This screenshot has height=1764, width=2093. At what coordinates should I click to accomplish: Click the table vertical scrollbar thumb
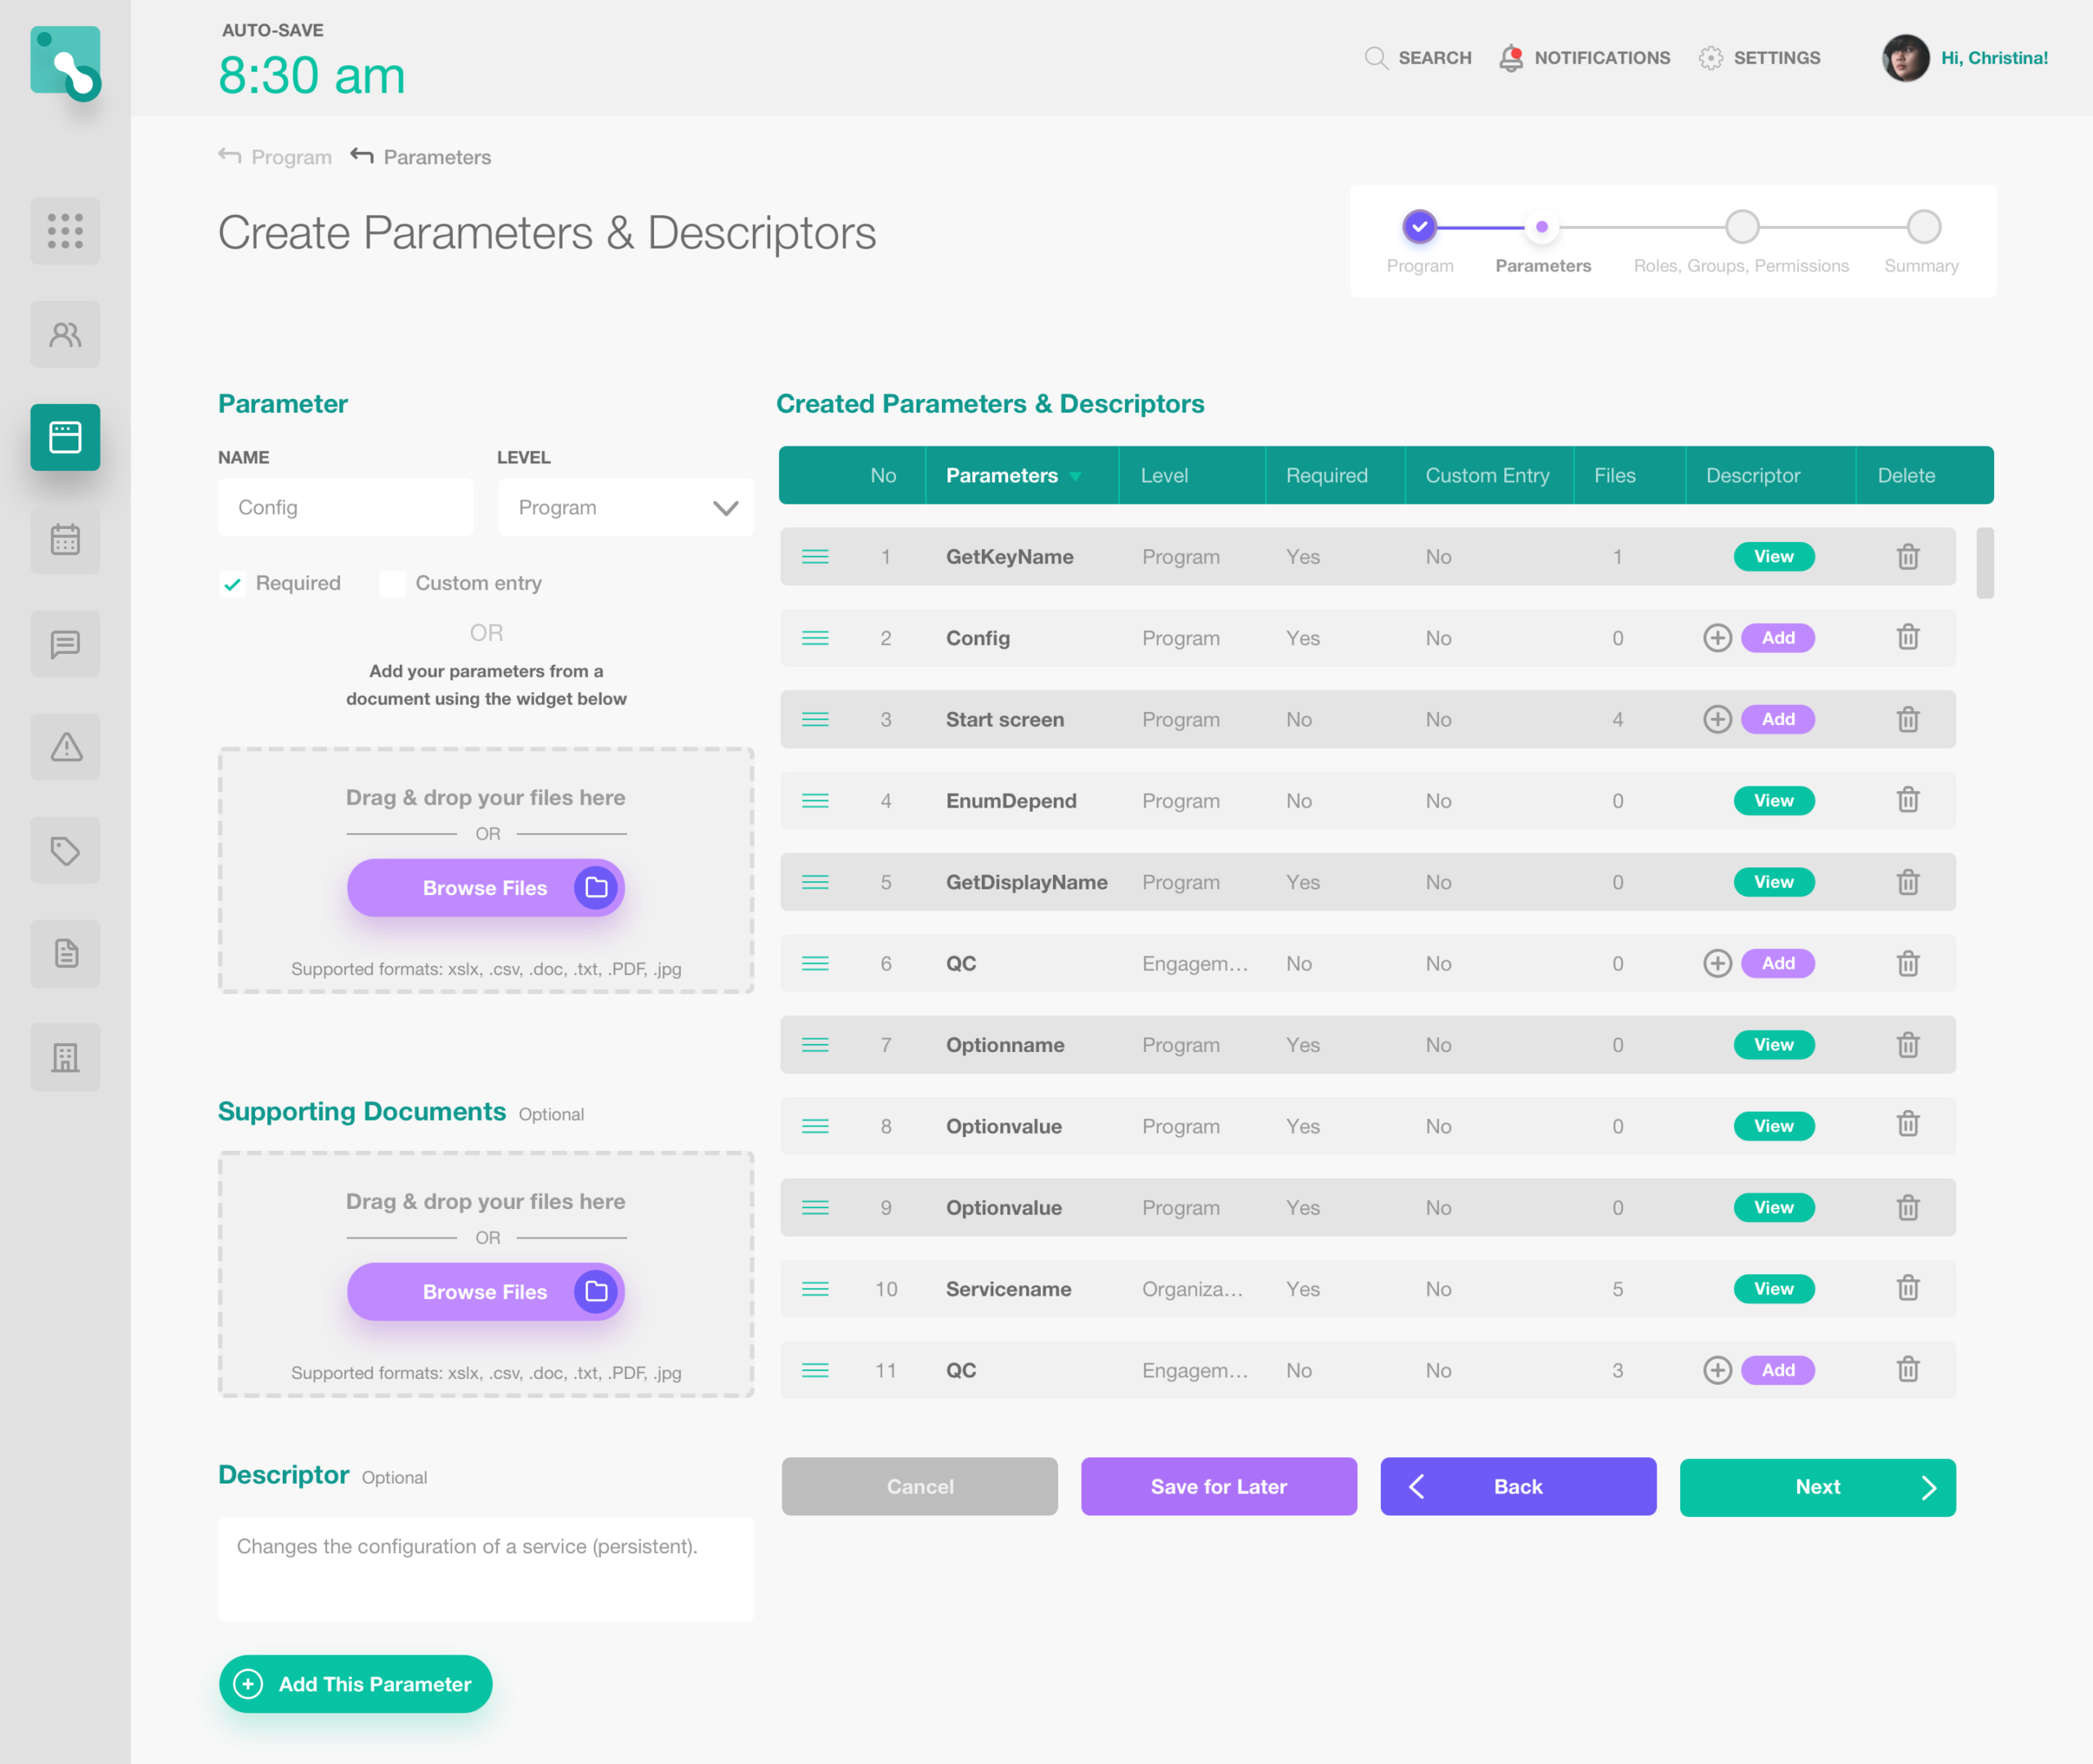(1984, 563)
